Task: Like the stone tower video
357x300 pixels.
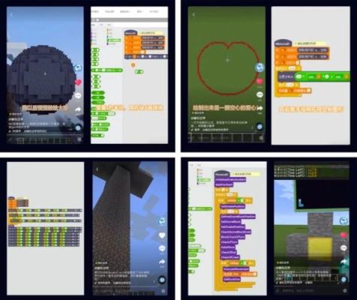Action: [162, 235]
